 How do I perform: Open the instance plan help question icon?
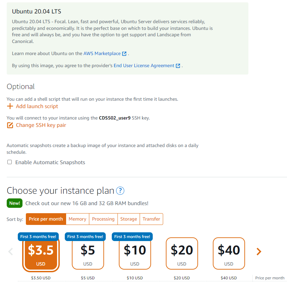[x=120, y=191]
